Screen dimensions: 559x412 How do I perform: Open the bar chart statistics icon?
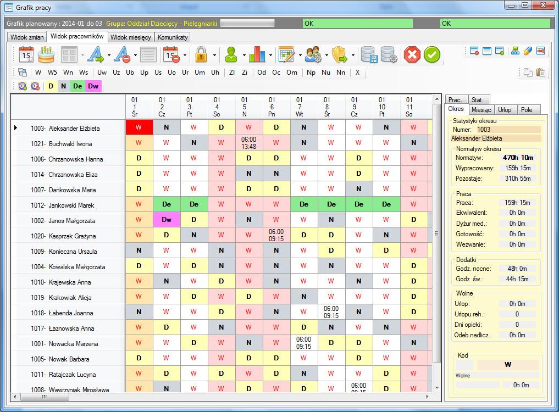[257, 54]
